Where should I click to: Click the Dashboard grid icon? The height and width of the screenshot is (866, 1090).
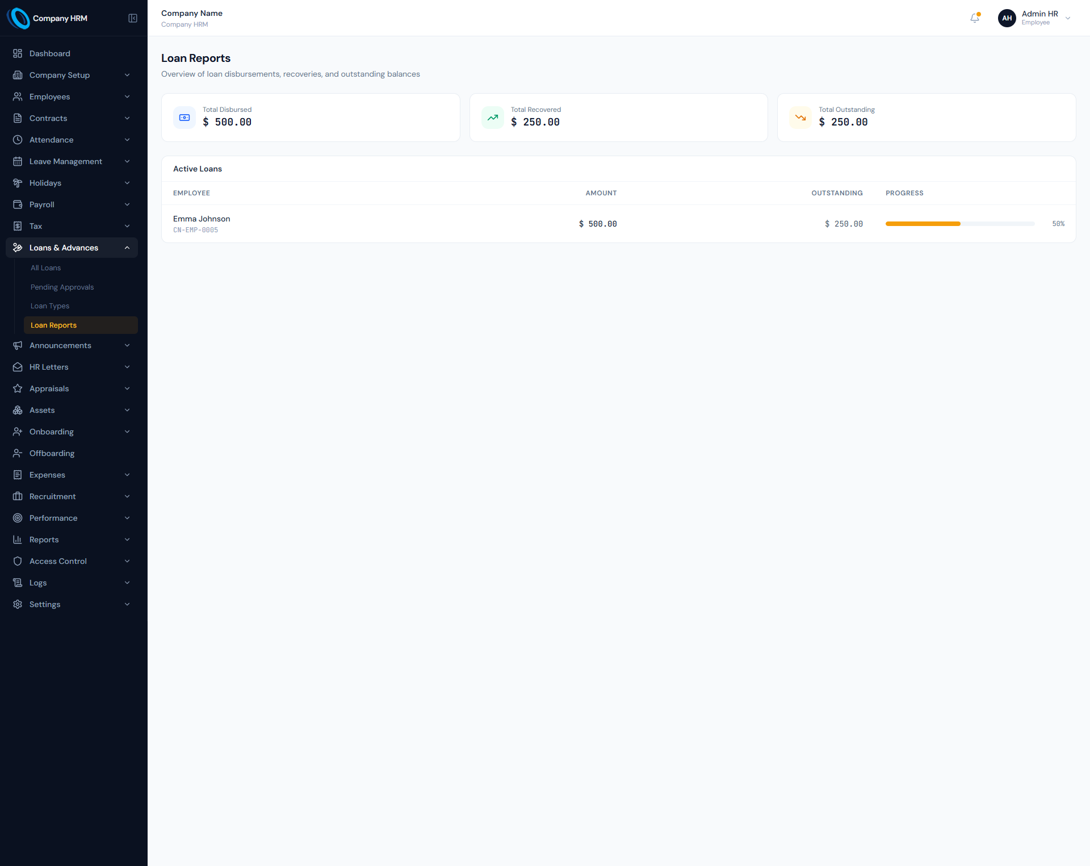click(x=18, y=53)
